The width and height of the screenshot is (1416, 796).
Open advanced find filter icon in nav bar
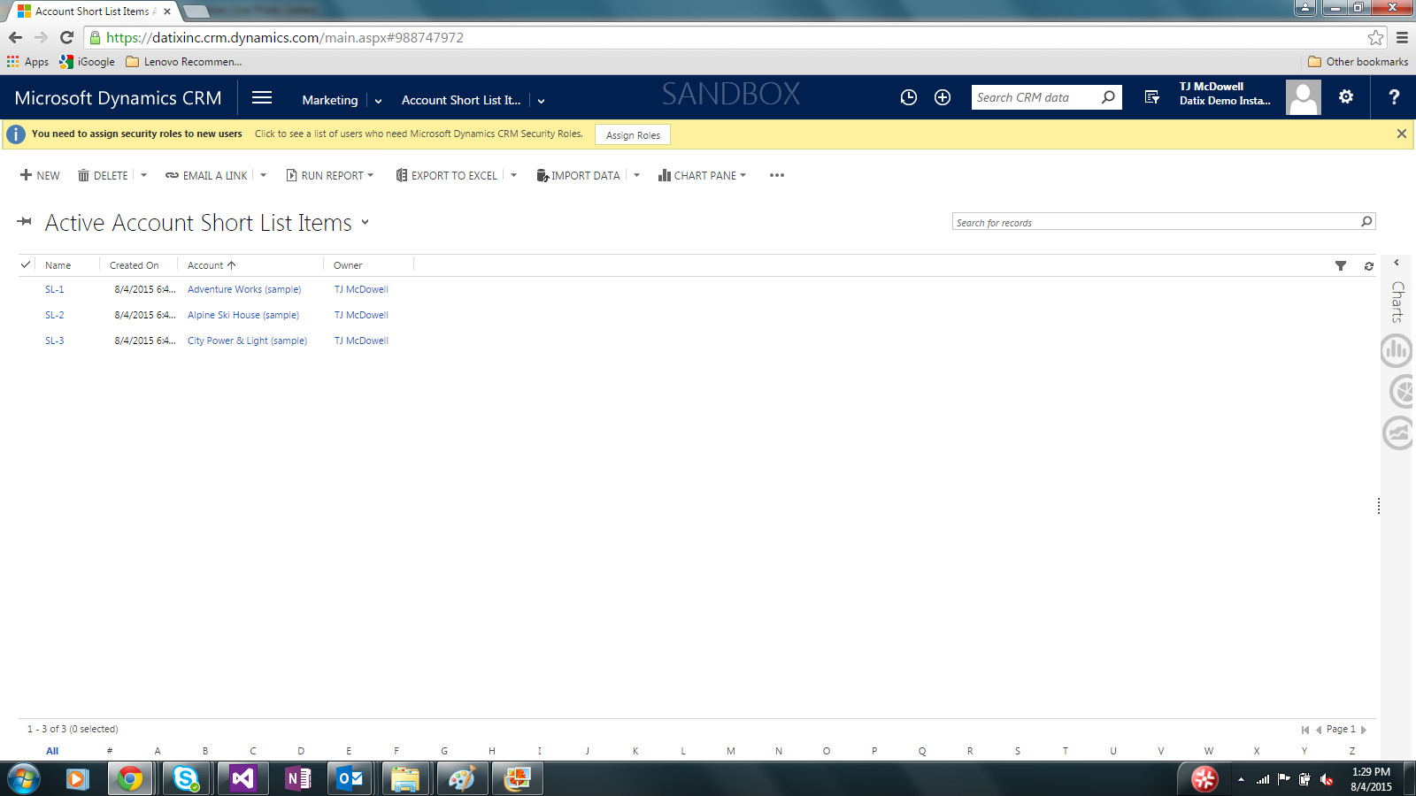(1151, 97)
